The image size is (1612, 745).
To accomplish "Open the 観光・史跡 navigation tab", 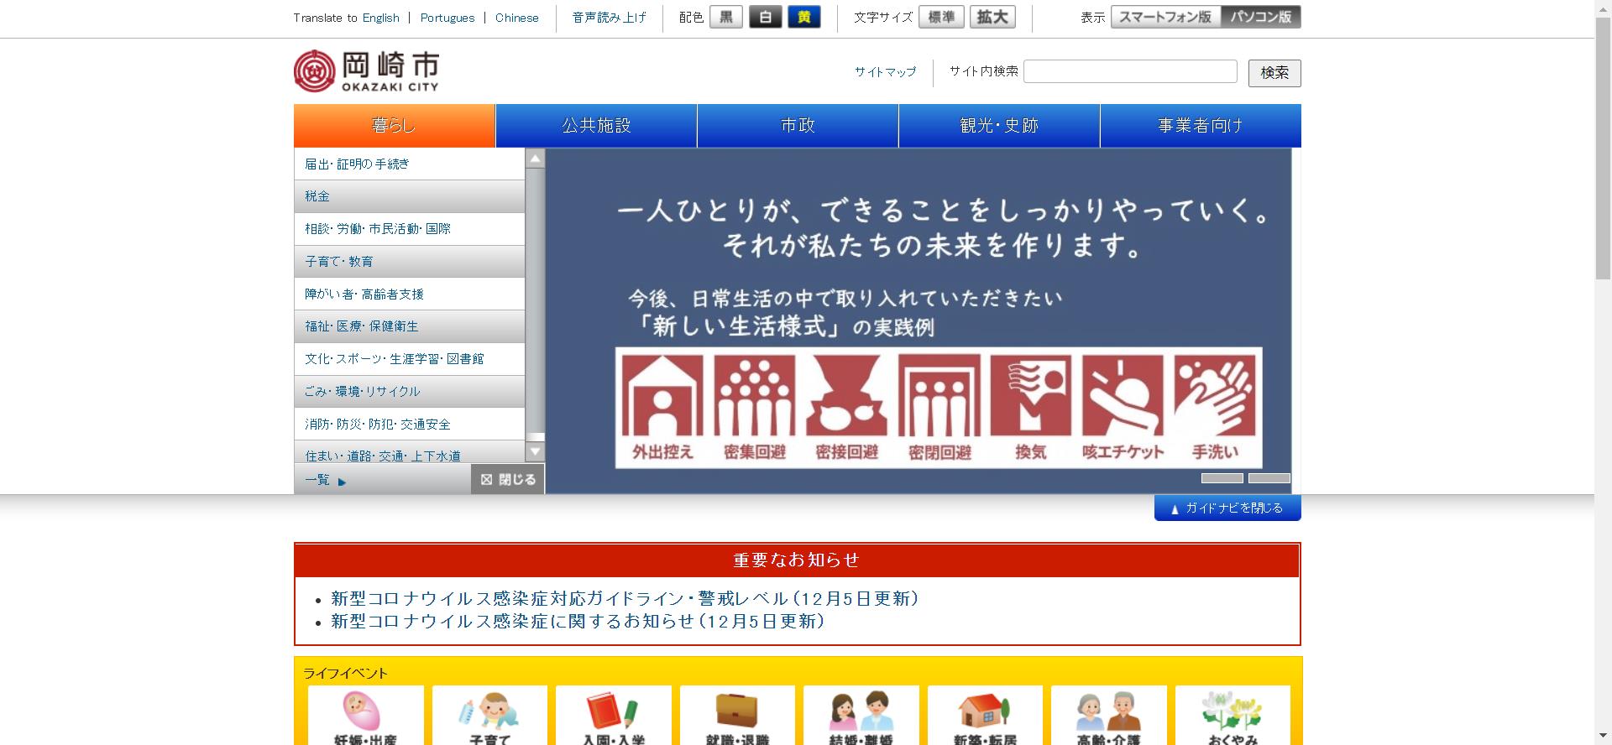I will click(x=999, y=126).
